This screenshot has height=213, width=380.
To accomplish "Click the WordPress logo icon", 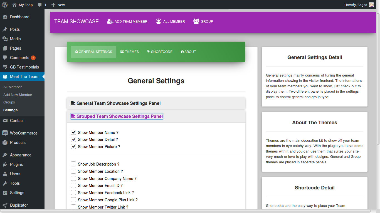I will [x=5, y=5].
